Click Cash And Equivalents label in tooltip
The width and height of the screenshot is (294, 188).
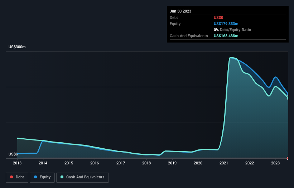(x=189, y=36)
